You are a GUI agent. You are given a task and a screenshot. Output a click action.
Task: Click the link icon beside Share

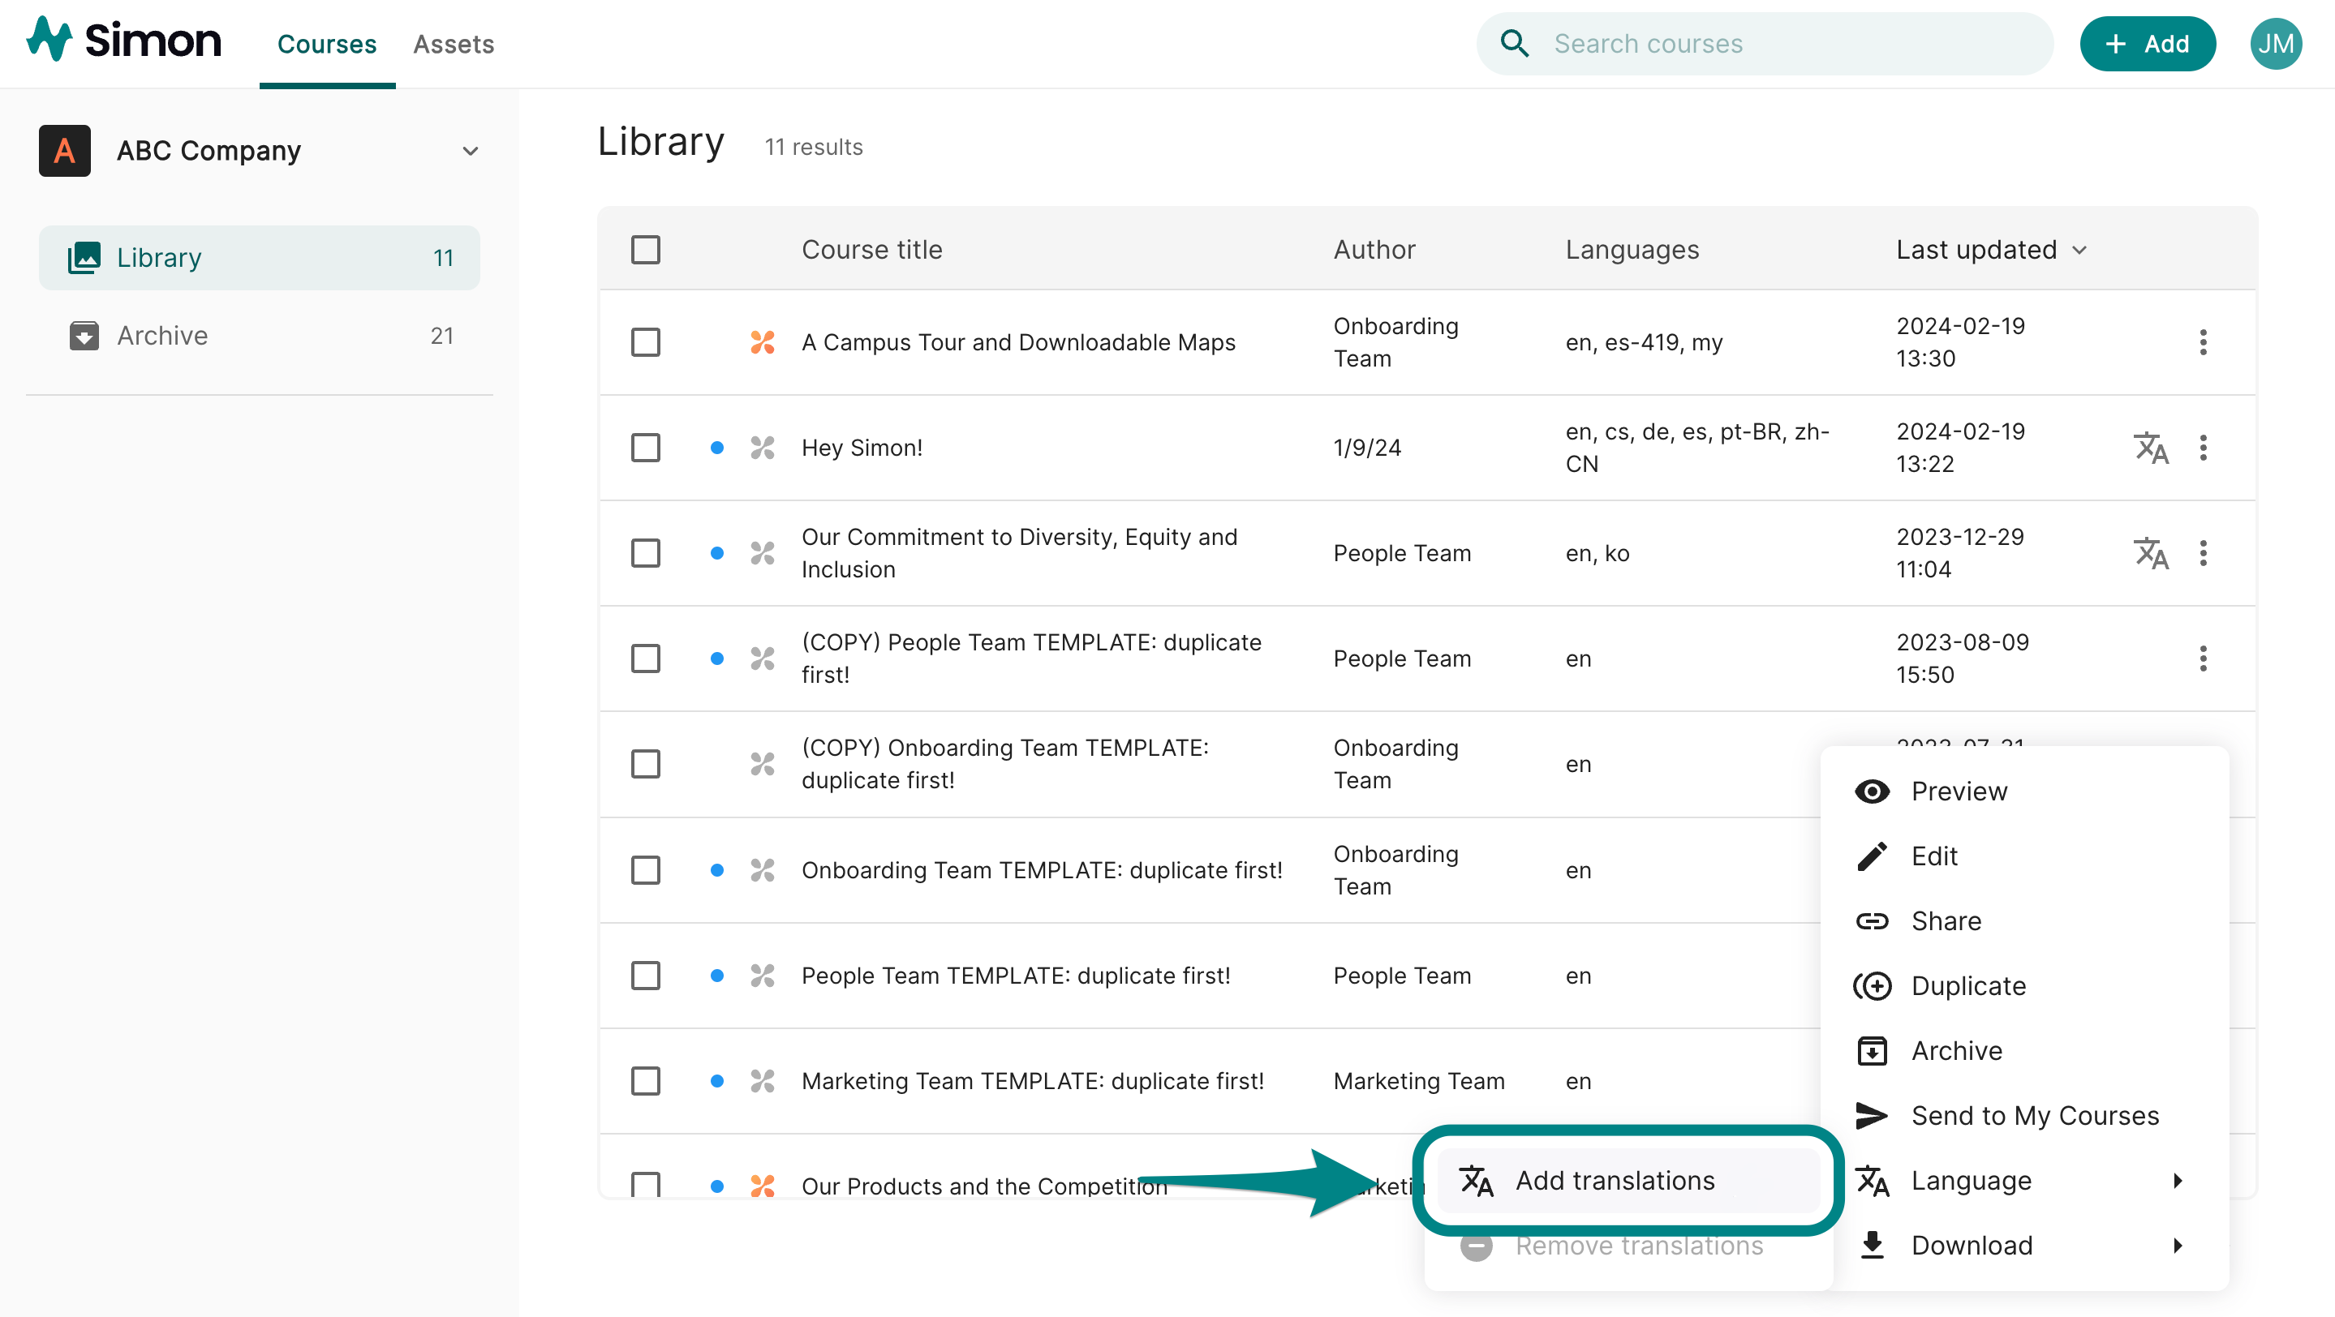pos(1872,921)
